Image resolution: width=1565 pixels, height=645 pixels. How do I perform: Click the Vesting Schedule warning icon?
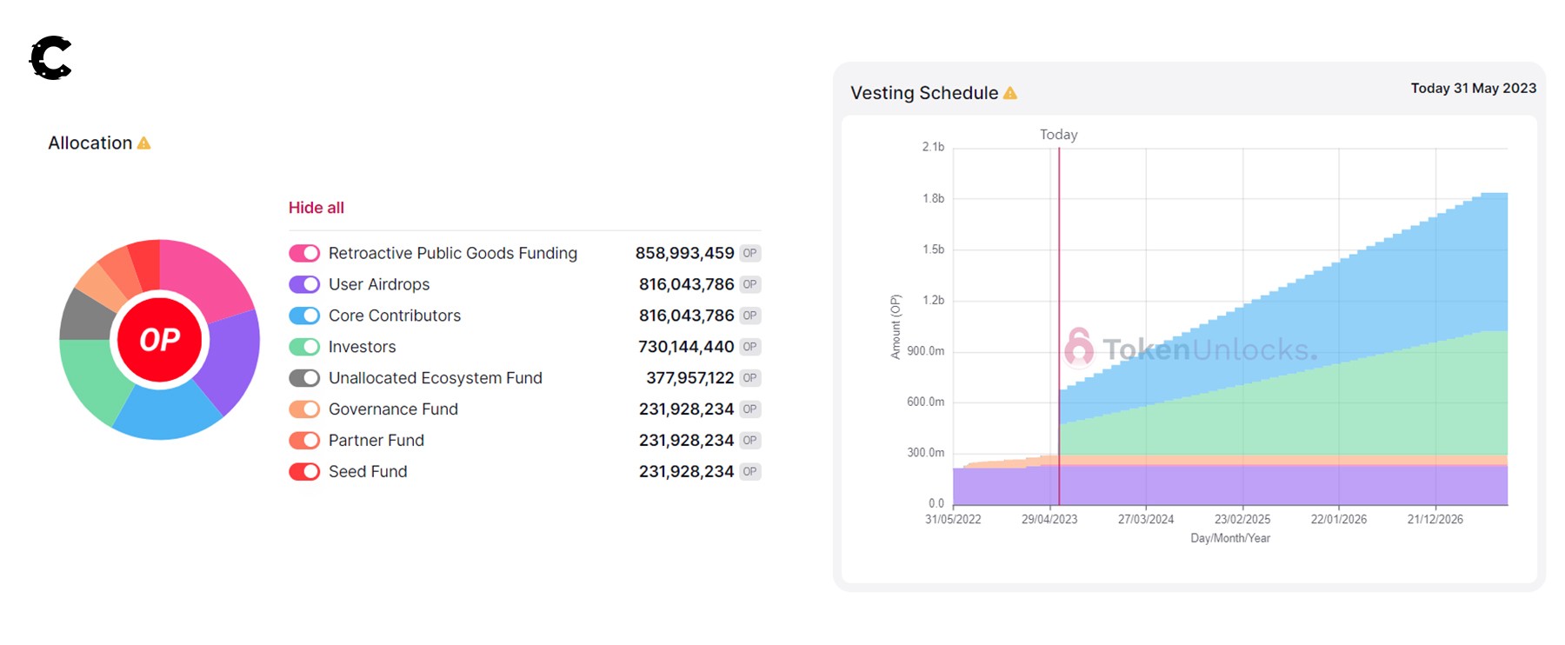click(x=1010, y=93)
